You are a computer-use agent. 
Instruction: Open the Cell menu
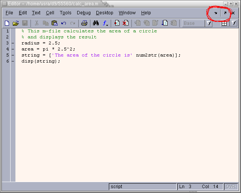(50, 13)
